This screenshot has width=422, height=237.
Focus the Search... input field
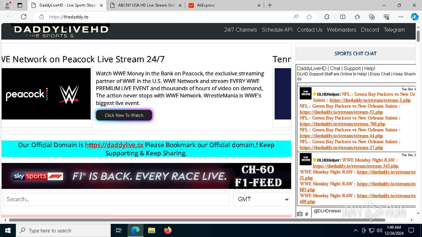pyautogui.click(x=116, y=199)
